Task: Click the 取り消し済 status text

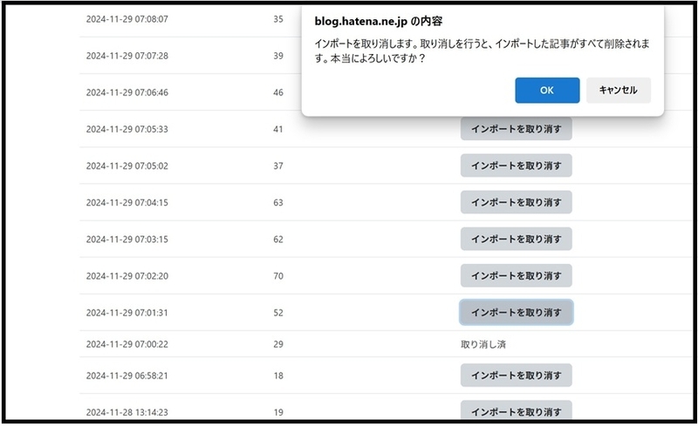Action: 483,344
